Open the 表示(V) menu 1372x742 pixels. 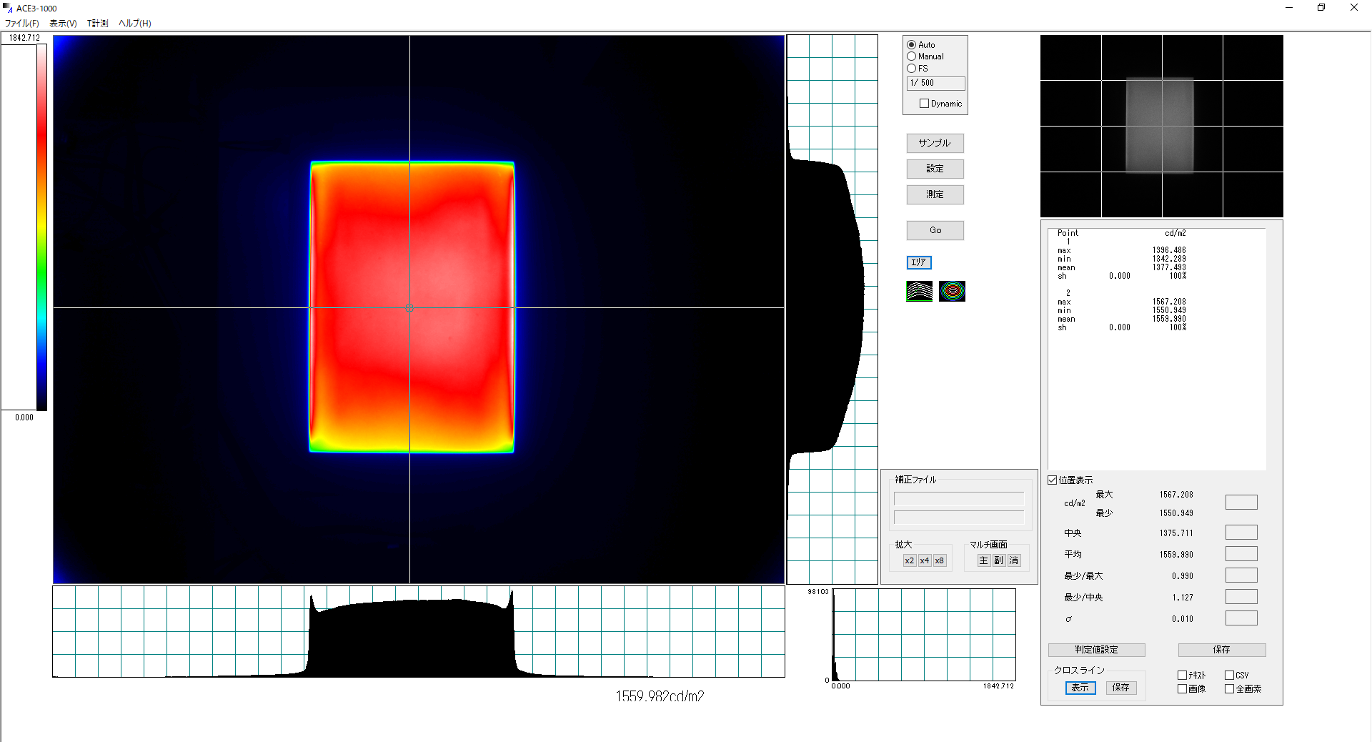[63, 24]
